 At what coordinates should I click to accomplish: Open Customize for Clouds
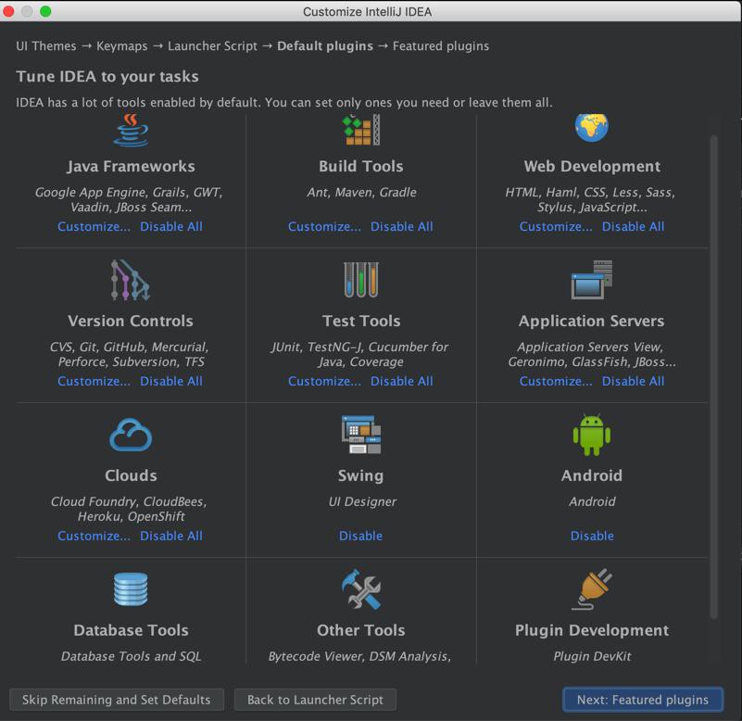tap(94, 536)
